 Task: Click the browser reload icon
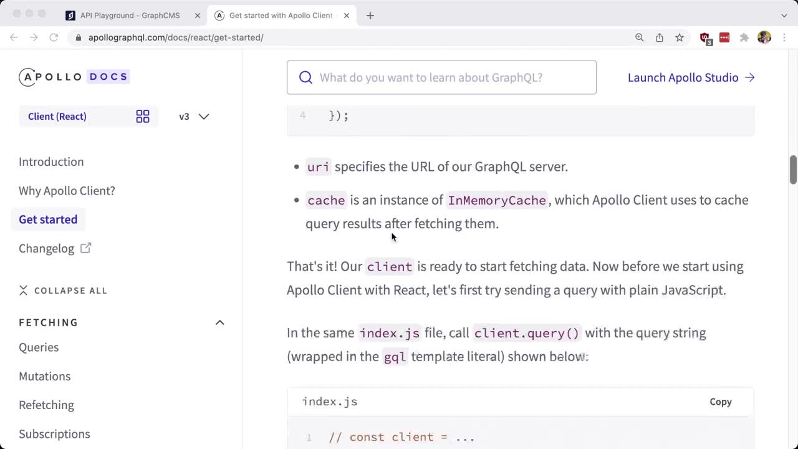[54, 37]
